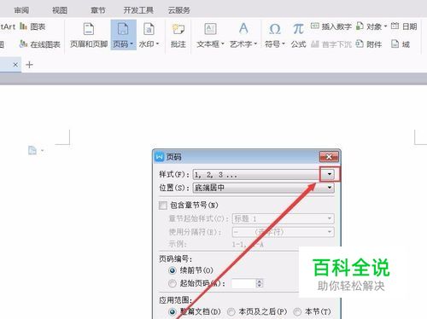The image size is (427, 319).
Task: Click the 水印 watermark icon
Action: pyautogui.click(x=149, y=29)
